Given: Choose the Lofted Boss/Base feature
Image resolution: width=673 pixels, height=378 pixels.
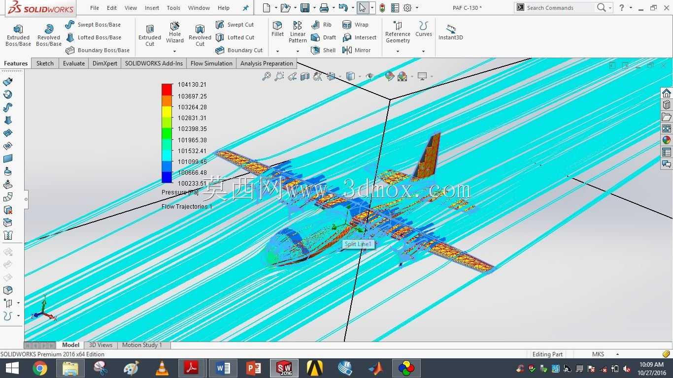Looking at the screenshot, I should 93,37.
